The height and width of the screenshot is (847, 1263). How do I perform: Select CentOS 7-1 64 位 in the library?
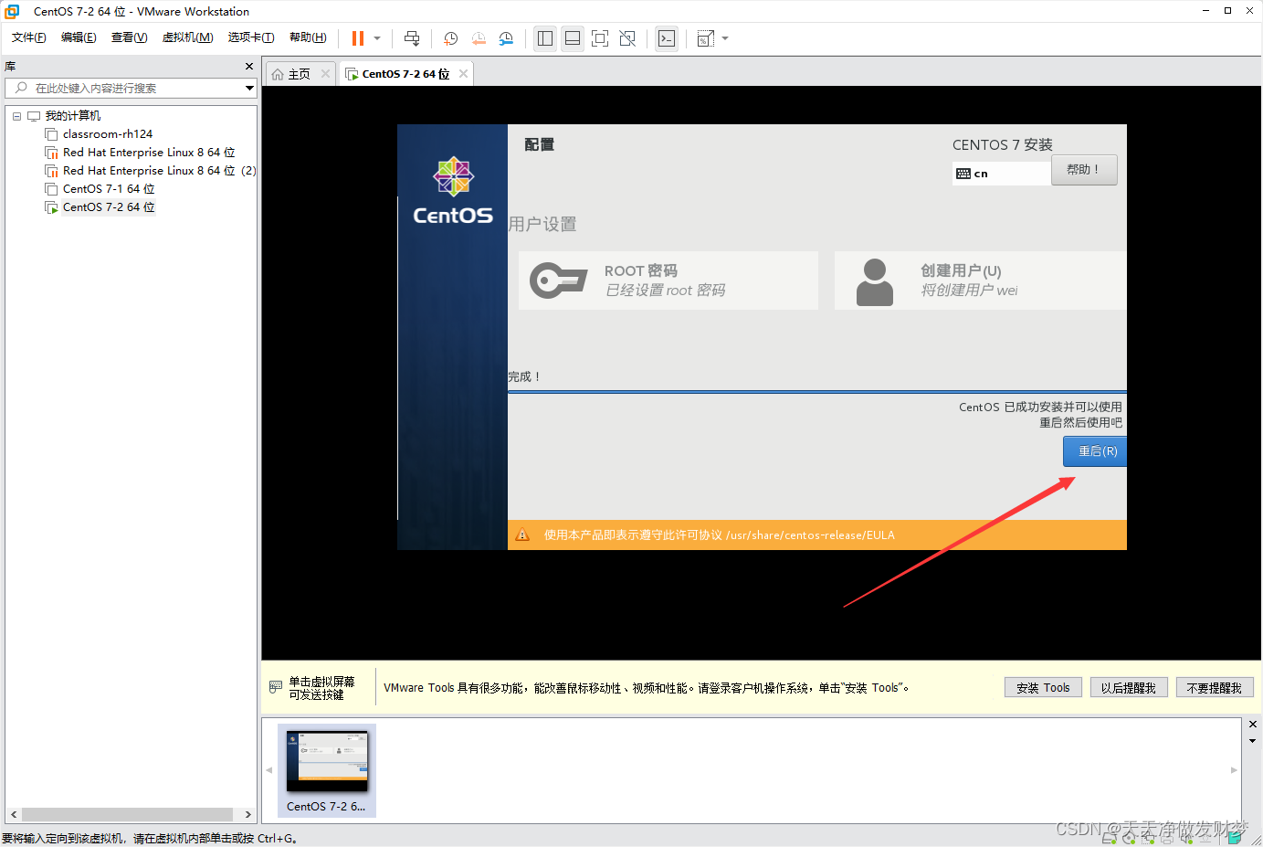[109, 189]
